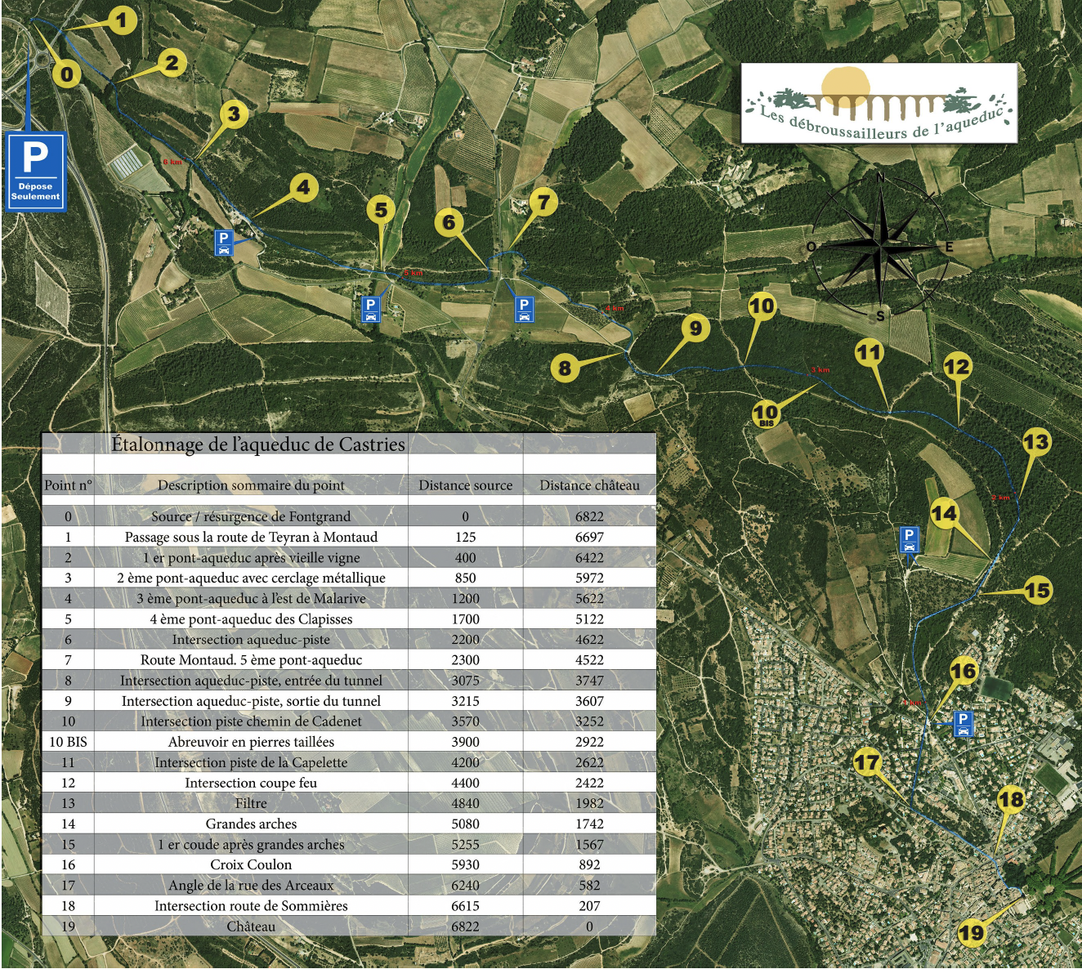Screen dimensions: 1082x969
Task: Click the 'Étalonnage de l'aqueduc de Castries' title
Action: [x=258, y=444]
